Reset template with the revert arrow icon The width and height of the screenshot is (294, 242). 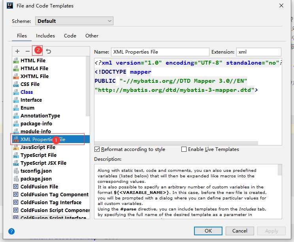pyautogui.click(x=48, y=51)
